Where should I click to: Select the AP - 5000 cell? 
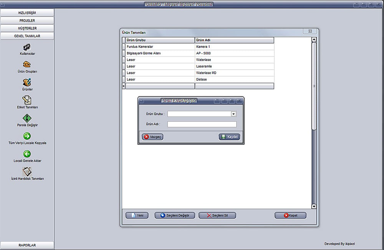pyautogui.click(x=234, y=53)
